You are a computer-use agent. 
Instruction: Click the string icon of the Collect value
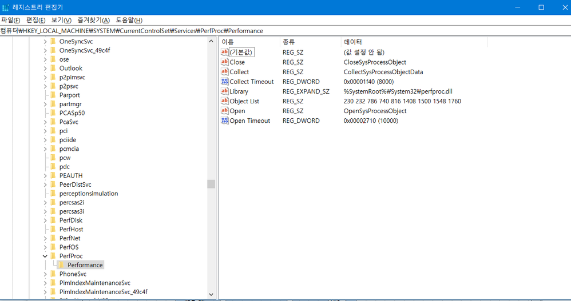coord(225,71)
